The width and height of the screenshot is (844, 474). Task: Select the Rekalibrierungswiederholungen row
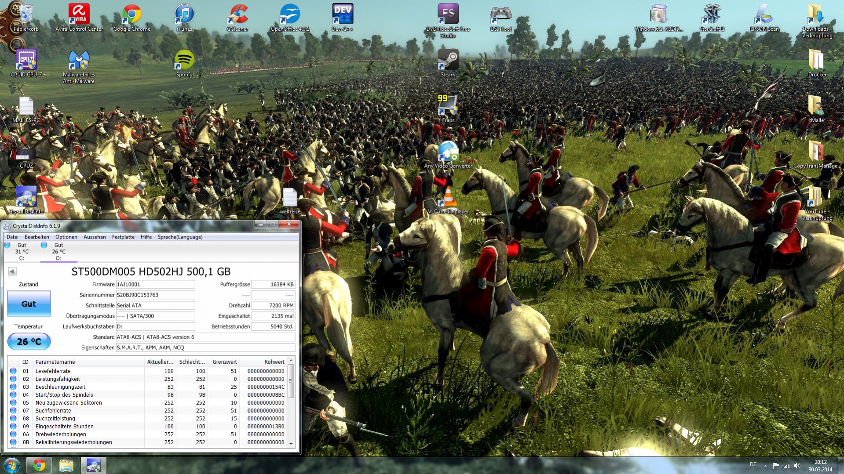(x=147, y=442)
